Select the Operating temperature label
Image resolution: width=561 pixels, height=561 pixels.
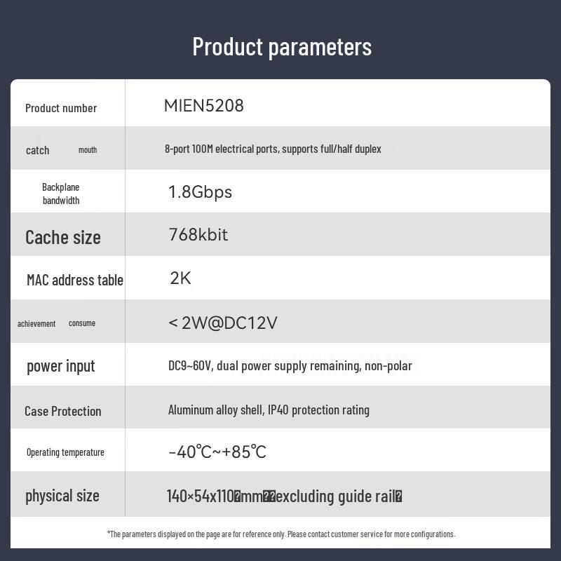[65, 452]
